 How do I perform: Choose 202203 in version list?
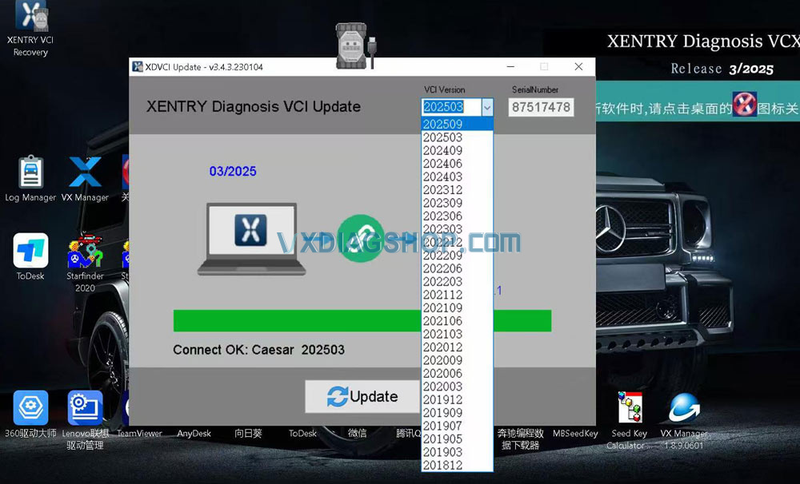[457, 282]
